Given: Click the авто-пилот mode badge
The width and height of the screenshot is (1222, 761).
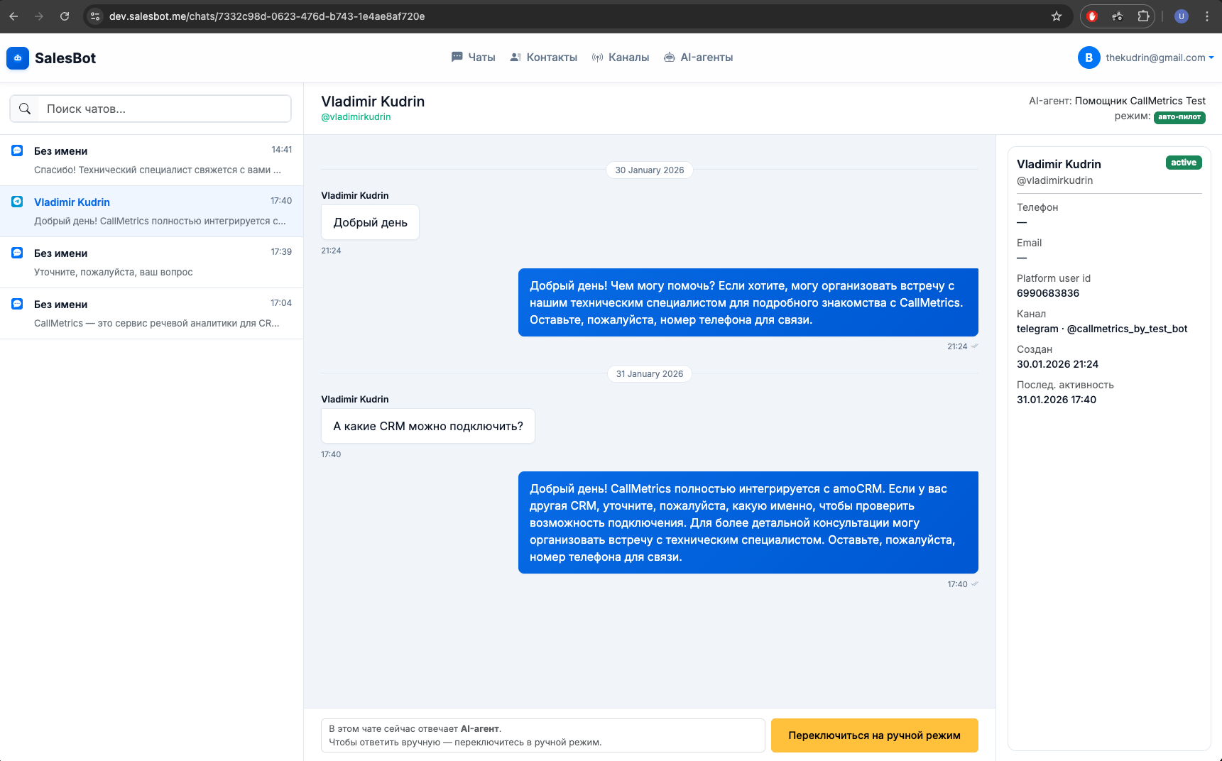Looking at the screenshot, I should click(1179, 117).
